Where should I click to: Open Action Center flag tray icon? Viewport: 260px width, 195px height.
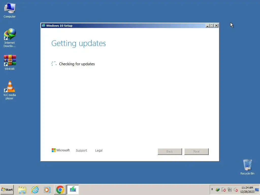pyautogui.click(x=223, y=189)
